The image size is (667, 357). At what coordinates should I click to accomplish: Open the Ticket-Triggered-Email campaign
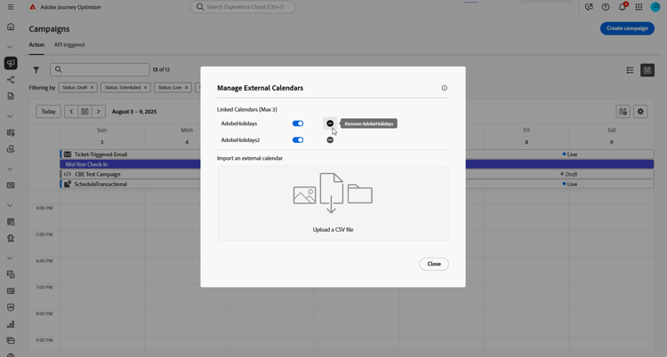pyautogui.click(x=100, y=155)
